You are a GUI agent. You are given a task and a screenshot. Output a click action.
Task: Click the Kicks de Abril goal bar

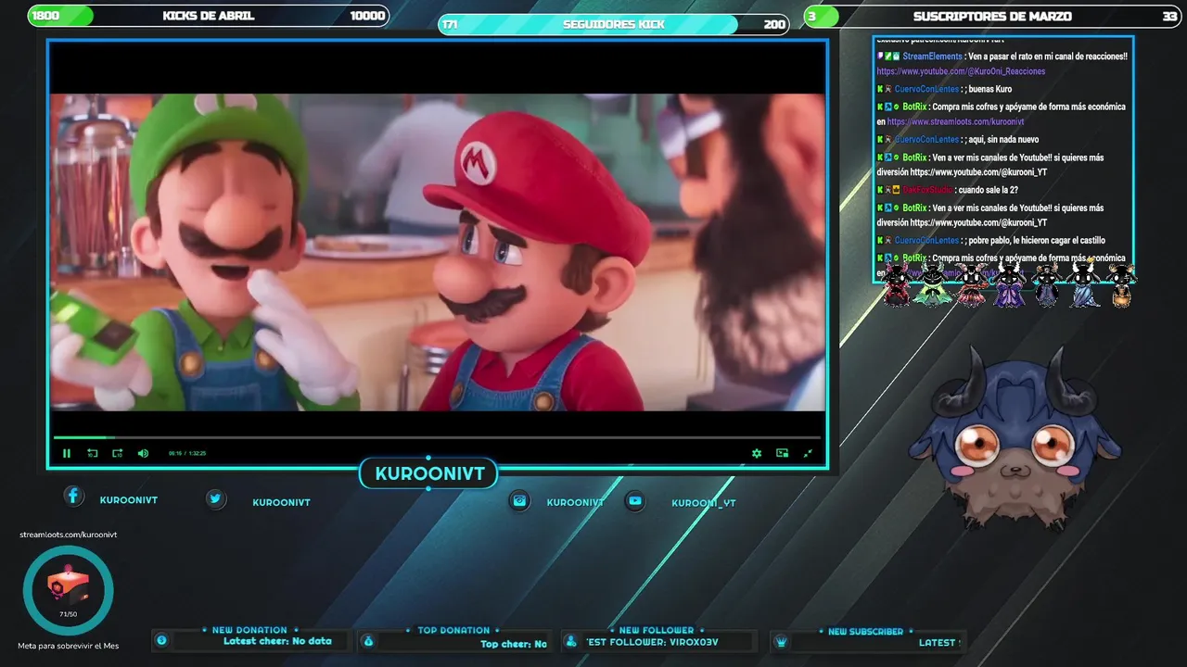(x=209, y=16)
